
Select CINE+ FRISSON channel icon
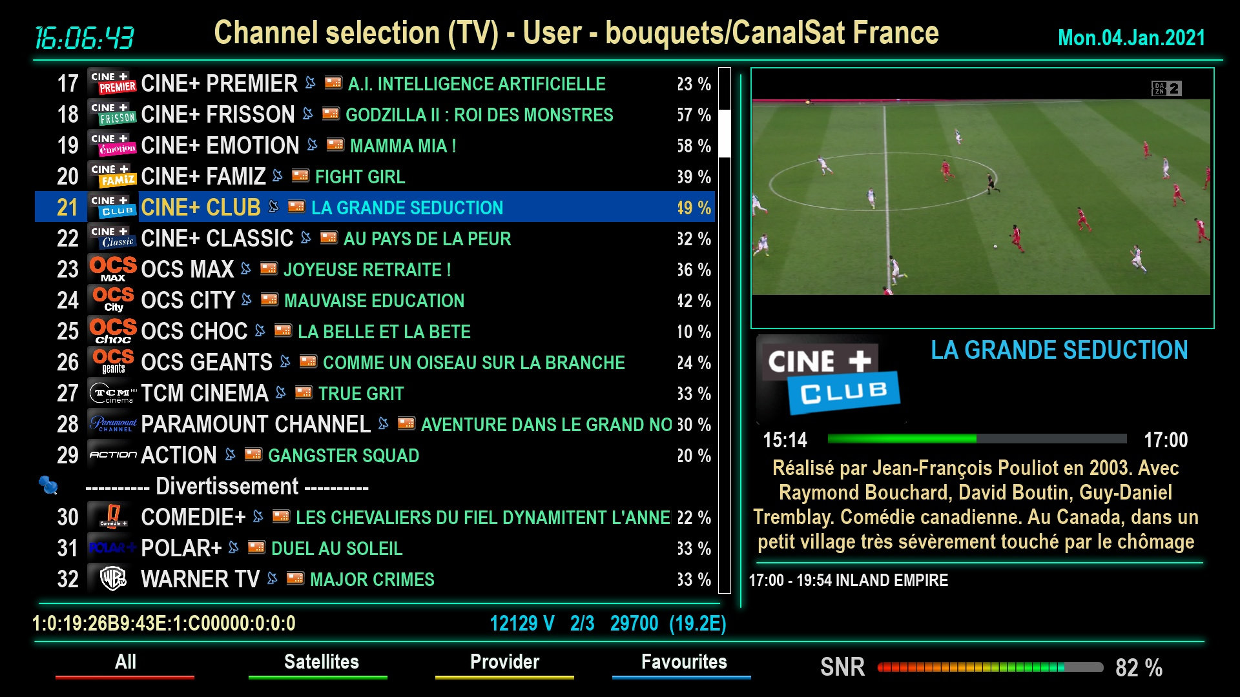[112, 114]
